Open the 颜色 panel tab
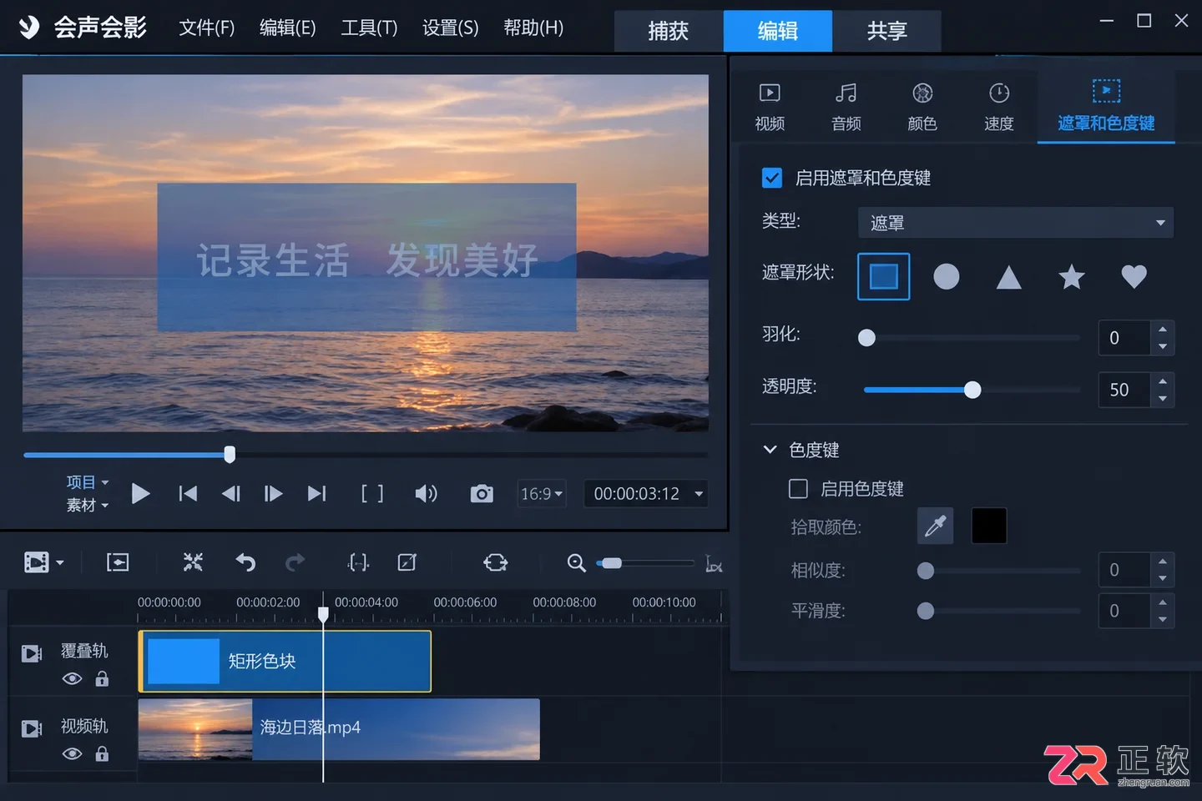 click(x=922, y=107)
